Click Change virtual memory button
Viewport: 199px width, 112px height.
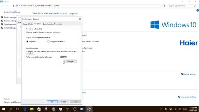pyautogui.click(x=71, y=61)
